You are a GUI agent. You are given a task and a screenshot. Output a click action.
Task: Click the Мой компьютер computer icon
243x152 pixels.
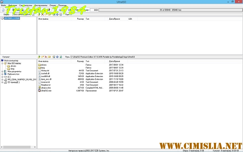2,61
